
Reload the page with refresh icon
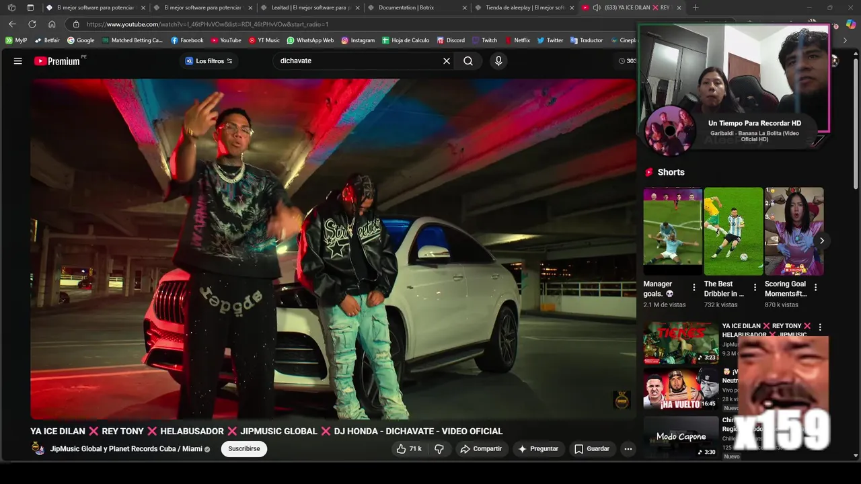coord(32,24)
